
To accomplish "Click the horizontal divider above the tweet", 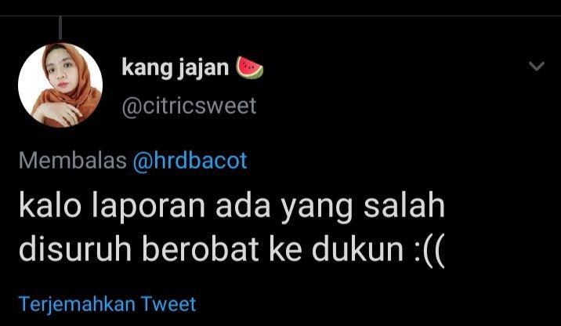I will [280, 16].
